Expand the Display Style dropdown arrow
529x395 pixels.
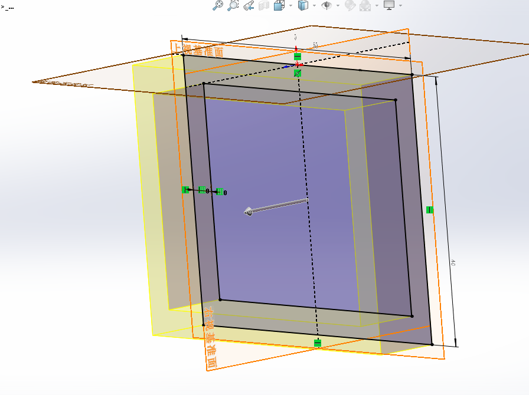pos(314,5)
